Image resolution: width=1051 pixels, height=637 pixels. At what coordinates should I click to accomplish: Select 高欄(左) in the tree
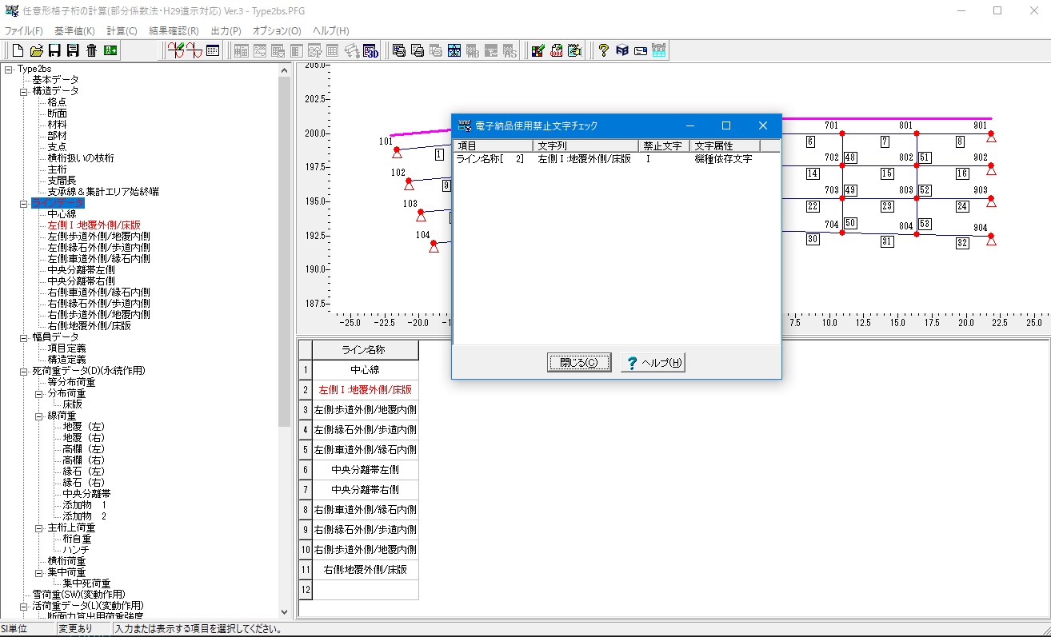coord(83,449)
